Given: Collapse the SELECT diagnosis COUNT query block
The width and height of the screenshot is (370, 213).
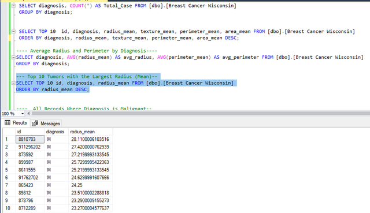Looking at the screenshot, I should point(13,6).
